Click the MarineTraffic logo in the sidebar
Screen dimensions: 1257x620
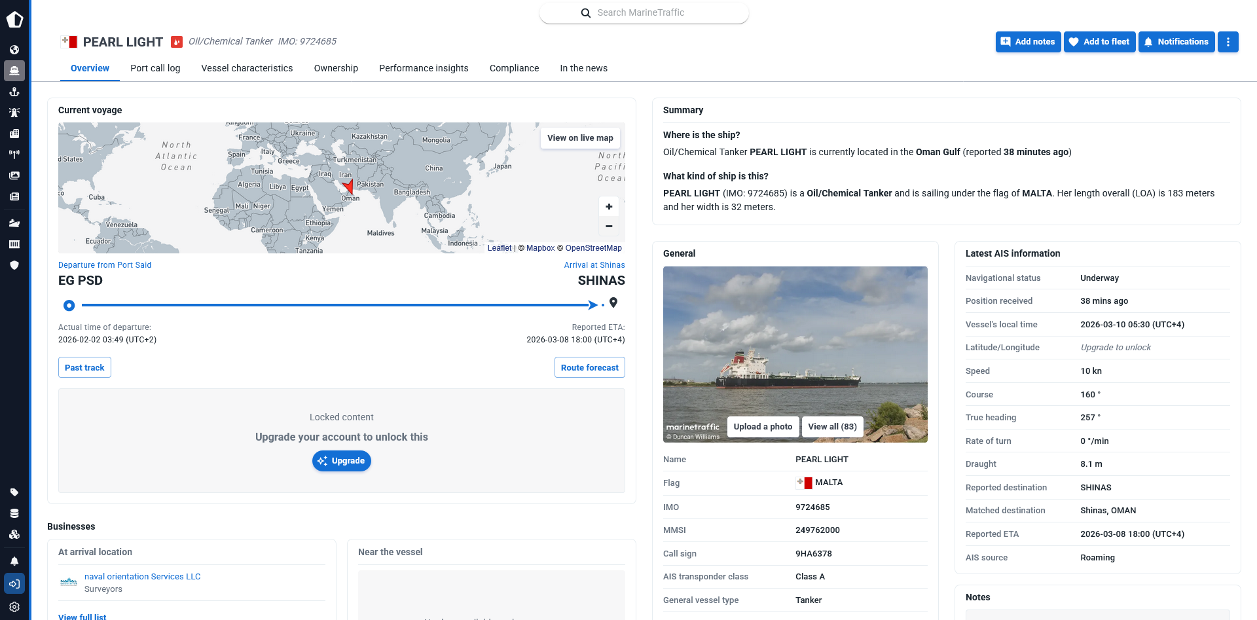click(14, 20)
